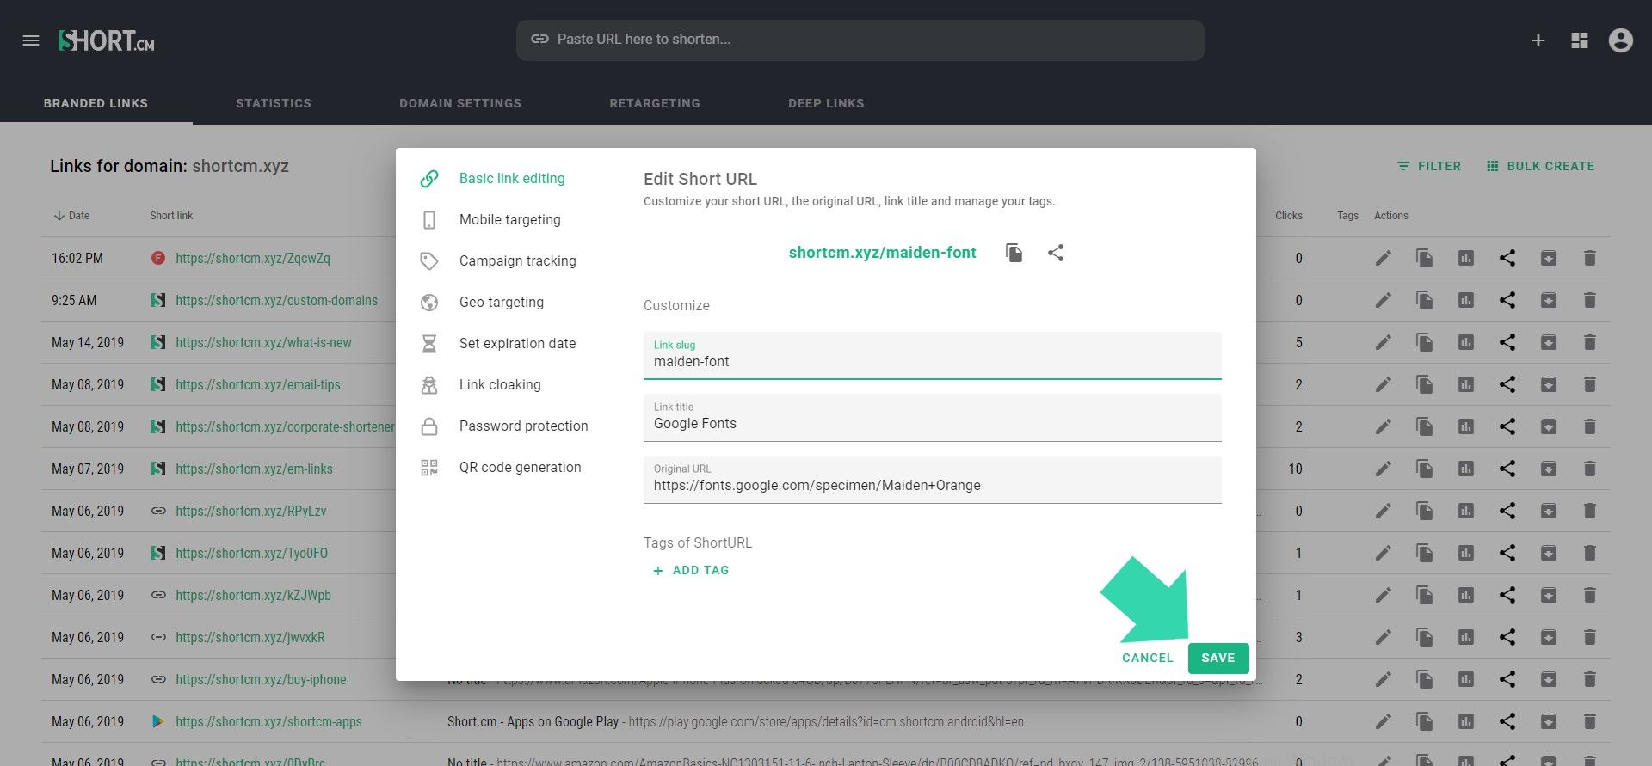Edit the what-is-new row link
The image size is (1652, 766).
1384,342
